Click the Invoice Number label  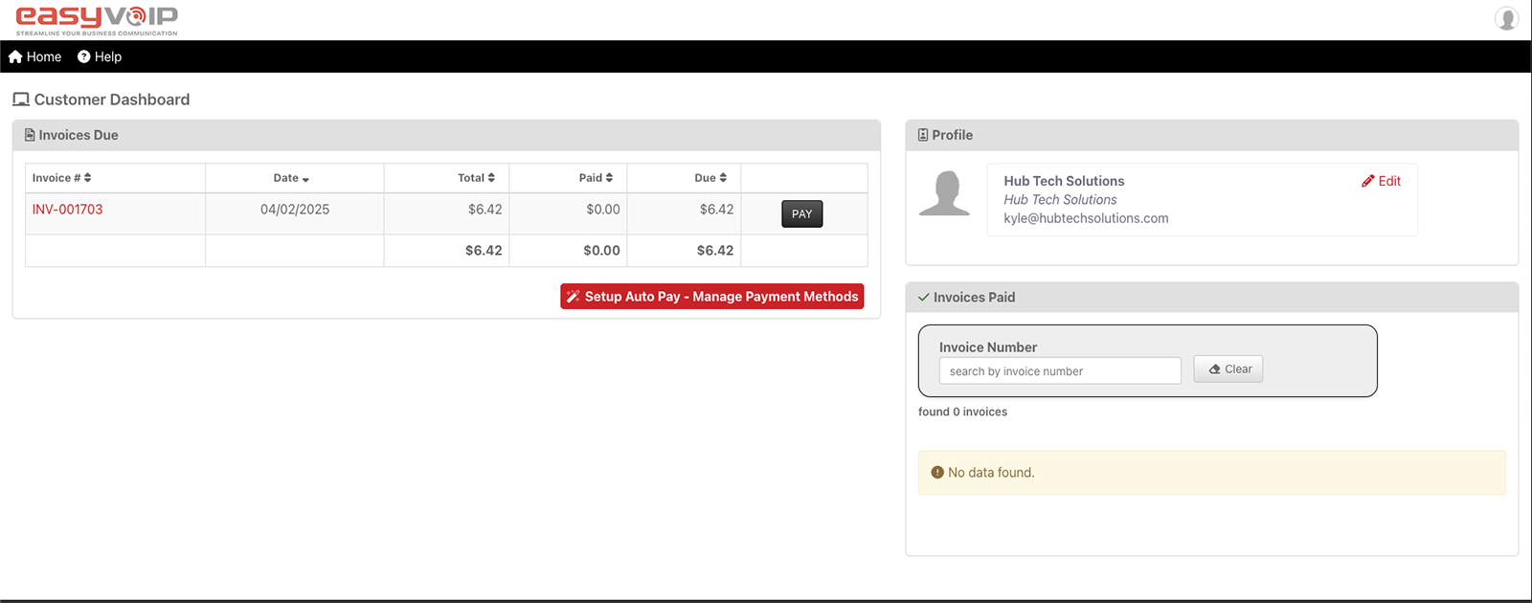tap(988, 347)
